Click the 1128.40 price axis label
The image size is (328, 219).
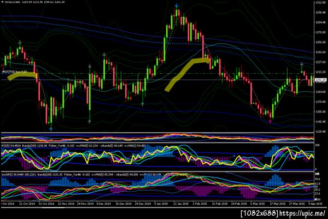tap(321, 132)
